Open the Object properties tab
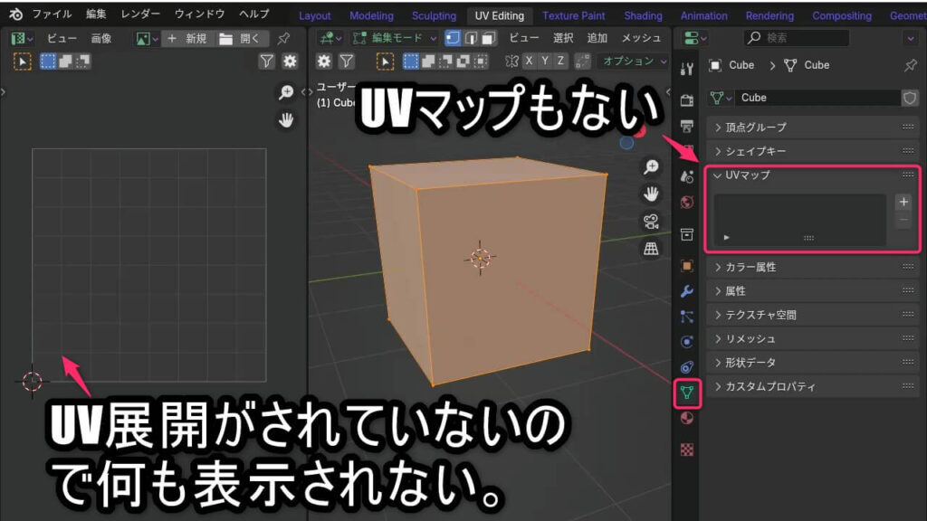 point(686,266)
